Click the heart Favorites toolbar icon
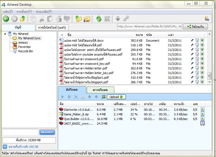The width and height of the screenshot is (216, 157). [x=67, y=19]
